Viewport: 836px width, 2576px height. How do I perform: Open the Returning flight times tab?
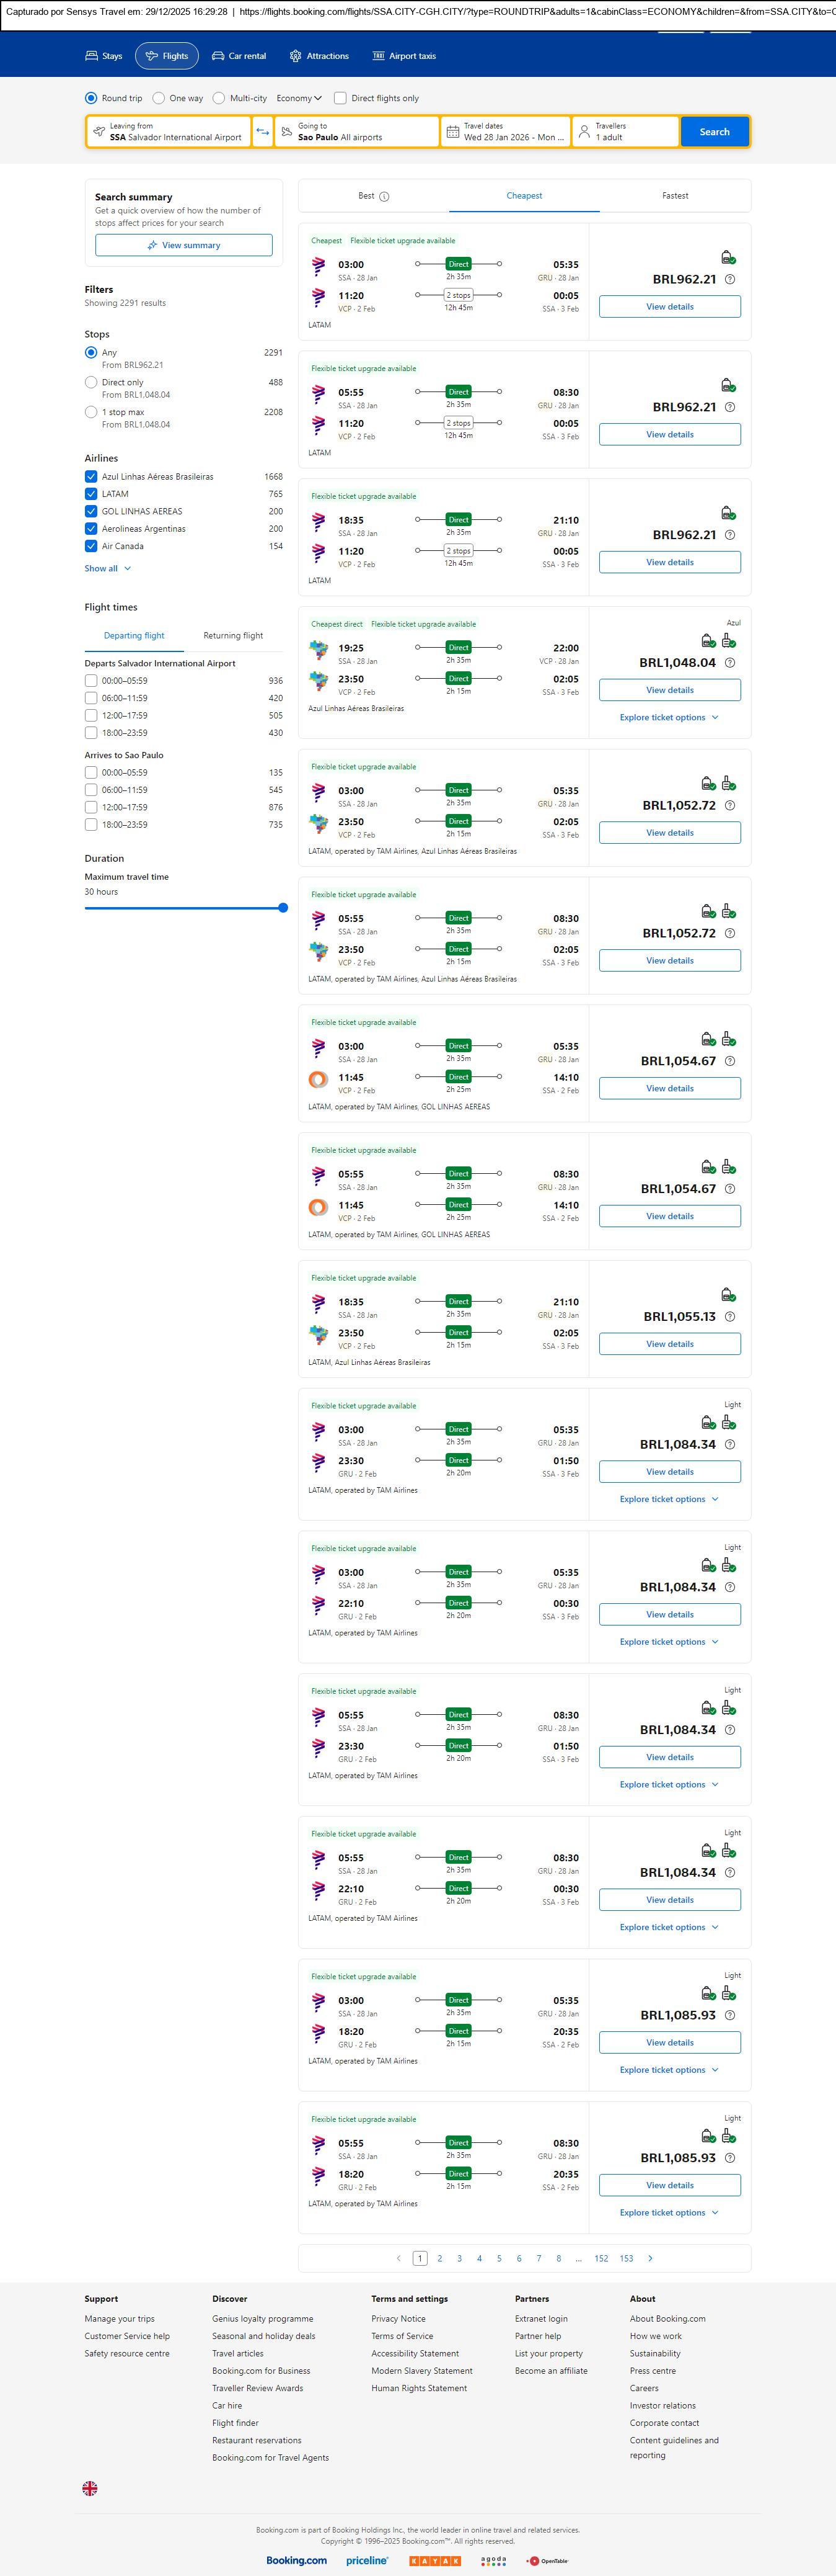(x=233, y=635)
